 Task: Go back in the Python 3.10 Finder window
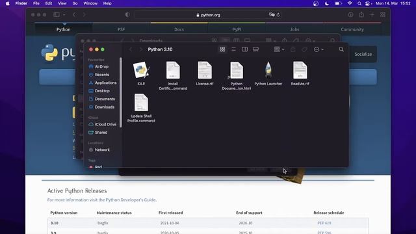pos(131,49)
